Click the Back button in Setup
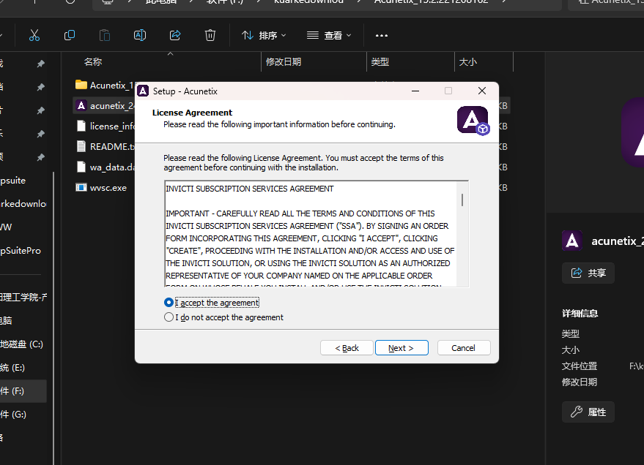 pyautogui.click(x=347, y=348)
